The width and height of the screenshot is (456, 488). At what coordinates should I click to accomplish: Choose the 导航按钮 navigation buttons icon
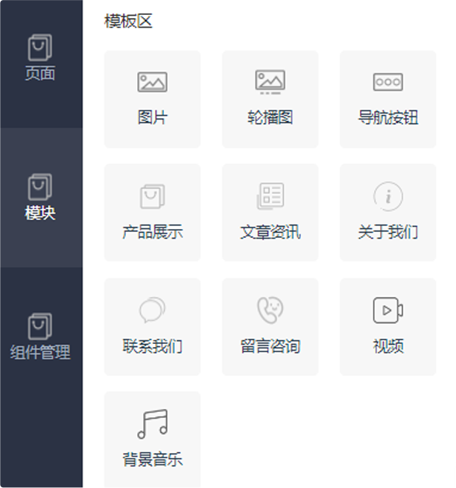(x=388, y=82)
